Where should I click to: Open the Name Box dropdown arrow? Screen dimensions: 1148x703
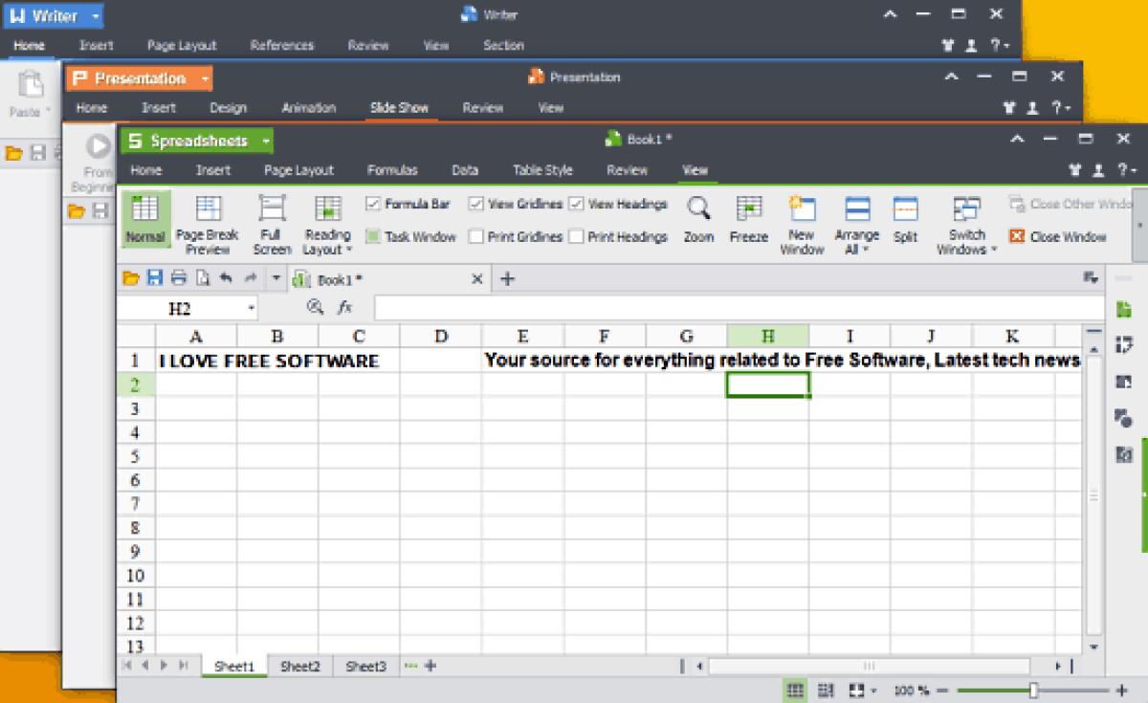253,307
